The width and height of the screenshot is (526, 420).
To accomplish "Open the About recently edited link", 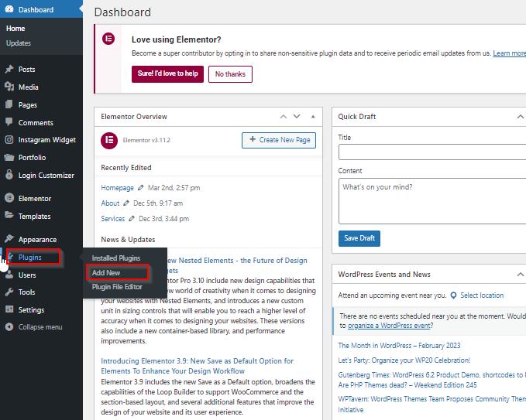I will (x=110, y=203).
